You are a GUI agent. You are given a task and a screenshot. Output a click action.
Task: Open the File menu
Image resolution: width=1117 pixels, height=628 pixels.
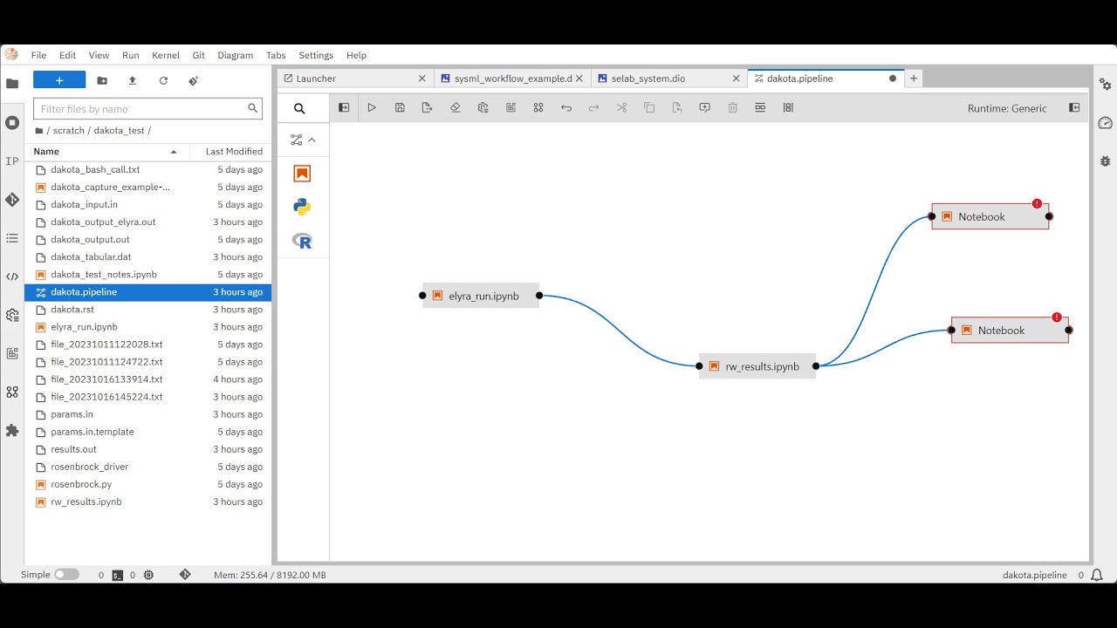point(38,55)
